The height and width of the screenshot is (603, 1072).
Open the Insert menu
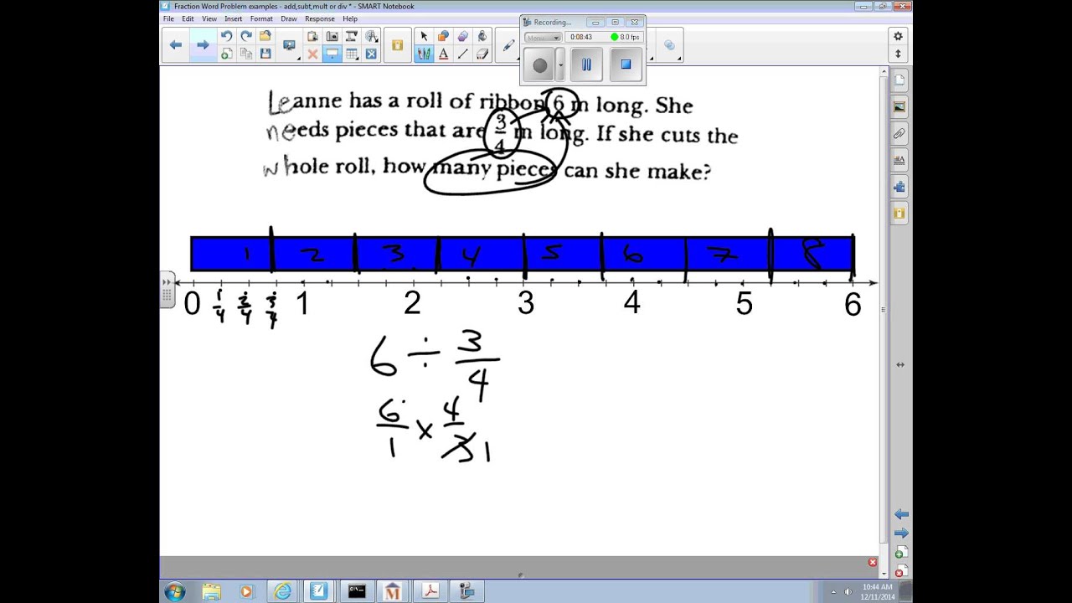click(x=233, y=18)
